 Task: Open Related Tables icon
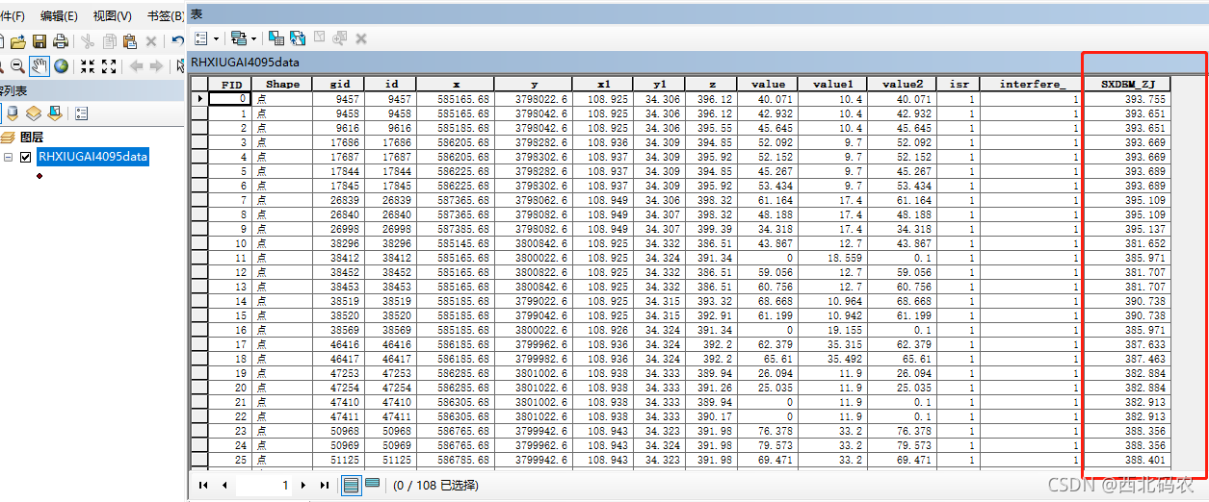click(x=239, y=38)
